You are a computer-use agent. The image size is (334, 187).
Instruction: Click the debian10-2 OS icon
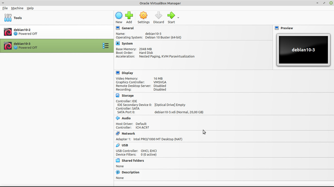click(x=8, y=32)
